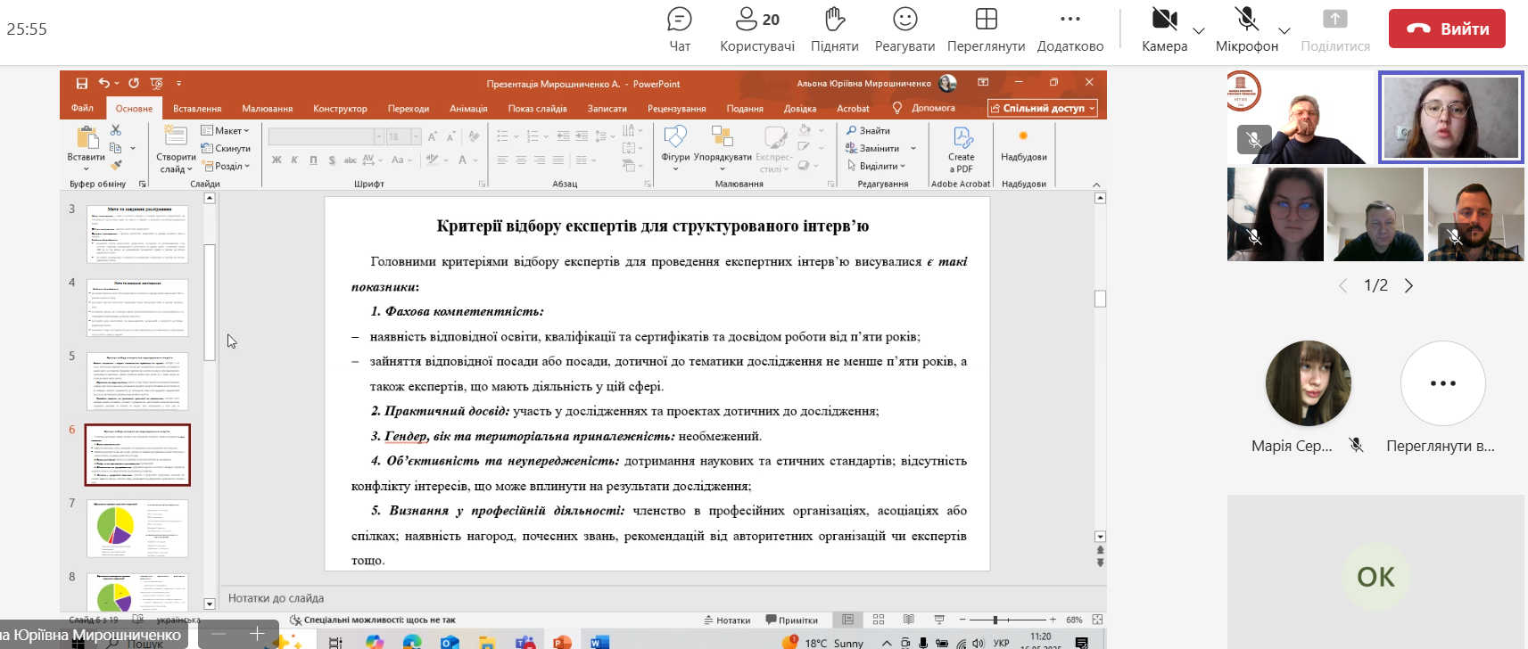Switch to Reading view
1528x649 pixels.
[x=909, y=620]
